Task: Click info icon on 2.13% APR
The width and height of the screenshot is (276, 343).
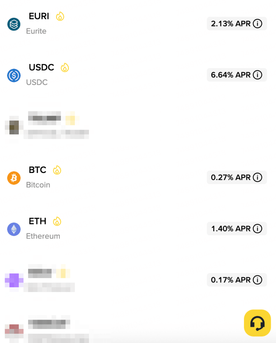Action: (257, 24)
